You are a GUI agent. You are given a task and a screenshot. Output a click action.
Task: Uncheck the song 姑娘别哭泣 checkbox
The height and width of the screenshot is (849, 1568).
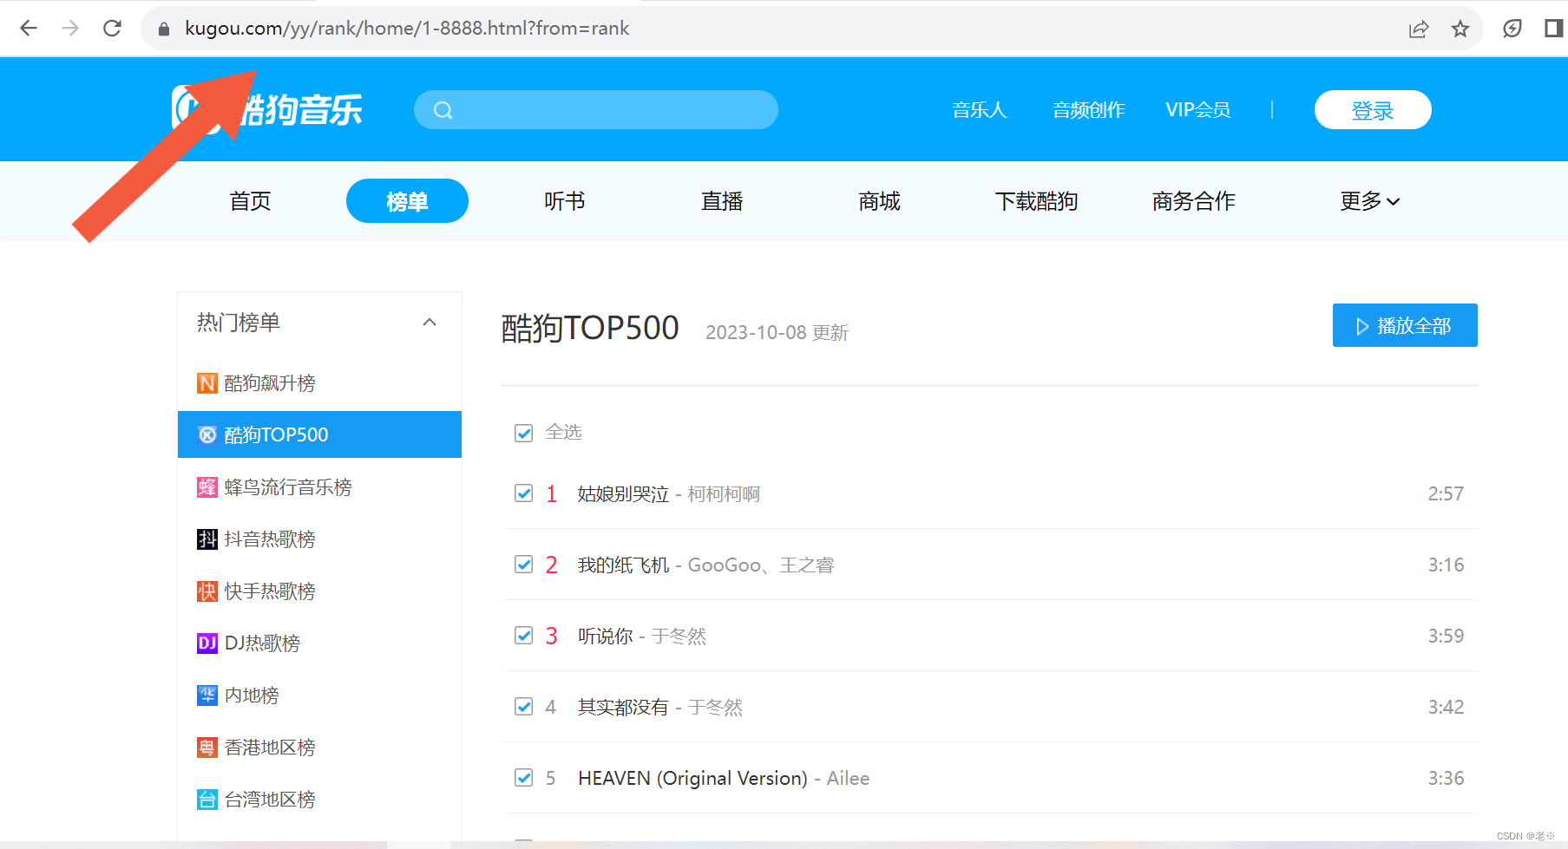pos(523,493)
